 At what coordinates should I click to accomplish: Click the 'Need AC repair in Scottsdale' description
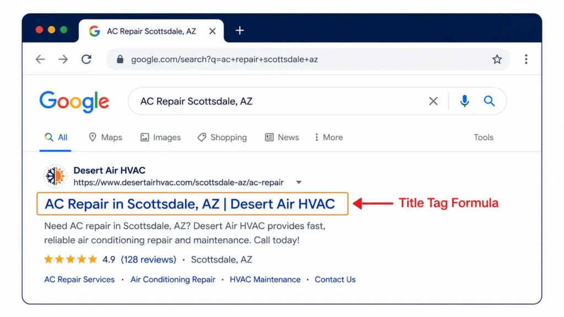pos(185,233)
